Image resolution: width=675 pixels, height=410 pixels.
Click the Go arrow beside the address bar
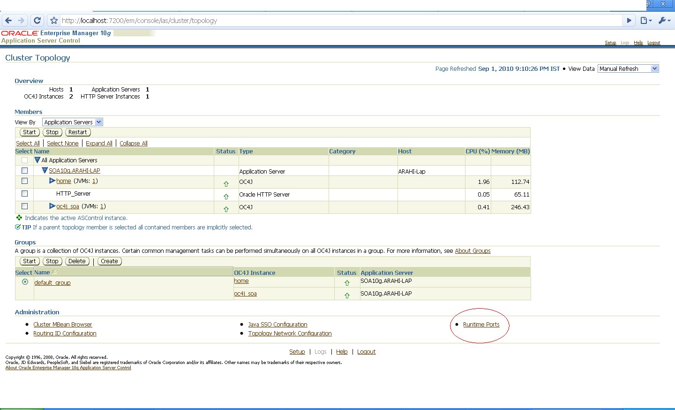(x=629, y=21)
